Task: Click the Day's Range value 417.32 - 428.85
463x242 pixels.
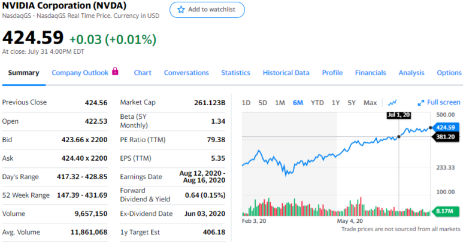Action: click(82, 177)
